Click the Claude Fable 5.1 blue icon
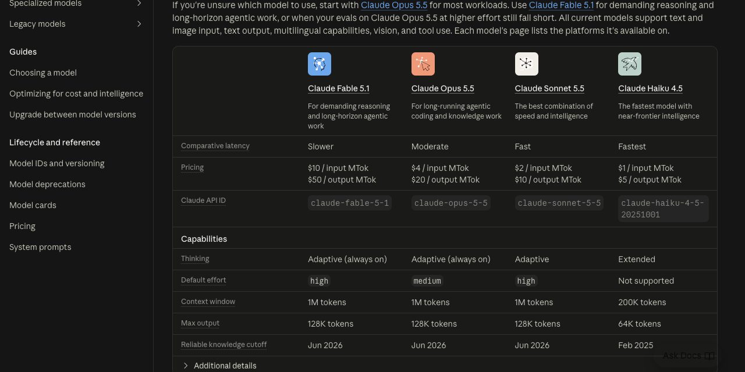Image resolution: width=745 pixels, height=372 pixels. [320, 64]
